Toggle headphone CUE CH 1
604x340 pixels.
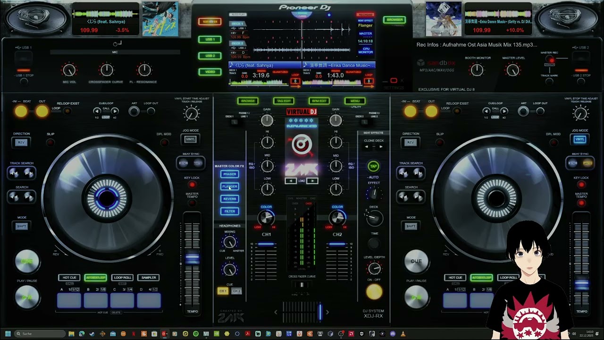(223, 291)
